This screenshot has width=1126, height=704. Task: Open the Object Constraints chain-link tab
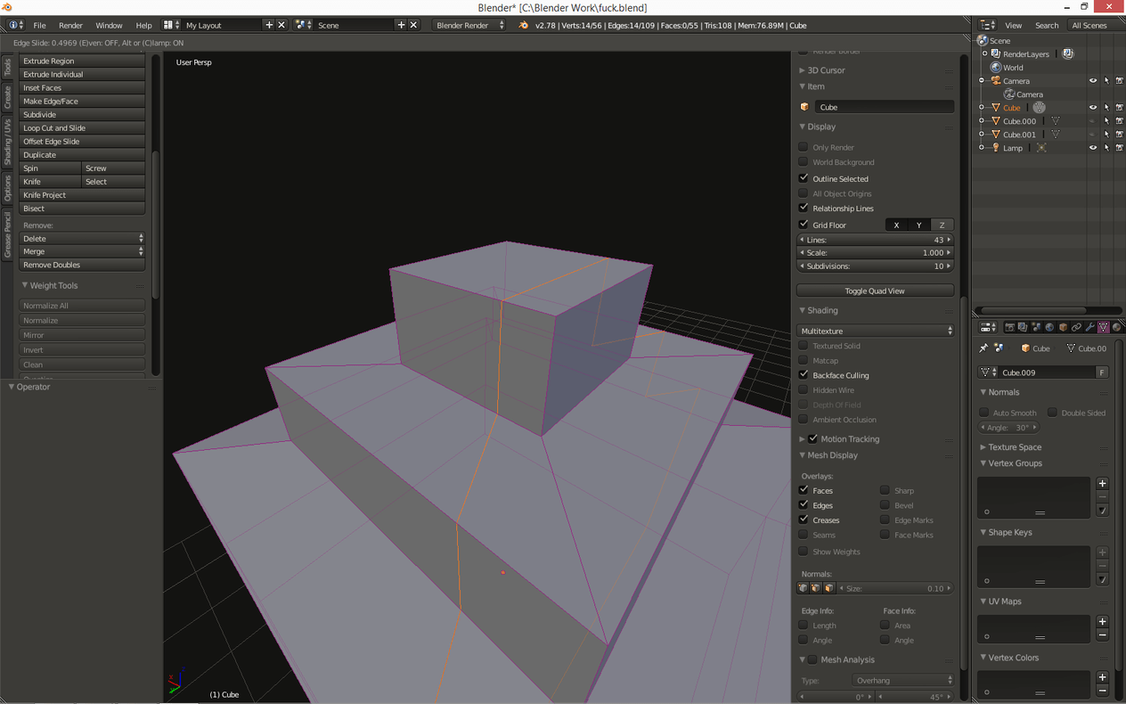point(1076,327)
